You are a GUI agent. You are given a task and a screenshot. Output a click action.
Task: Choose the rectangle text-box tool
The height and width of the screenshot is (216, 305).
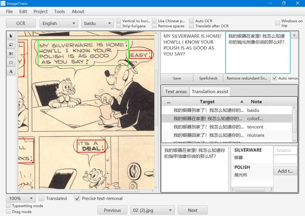(x=11, y=63)
